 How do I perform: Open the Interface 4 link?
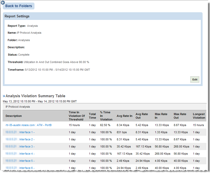[x=27, y=154]
